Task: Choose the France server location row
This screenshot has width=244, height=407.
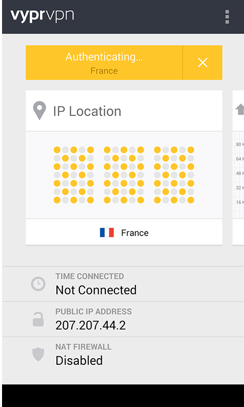Action: point(124,232)
